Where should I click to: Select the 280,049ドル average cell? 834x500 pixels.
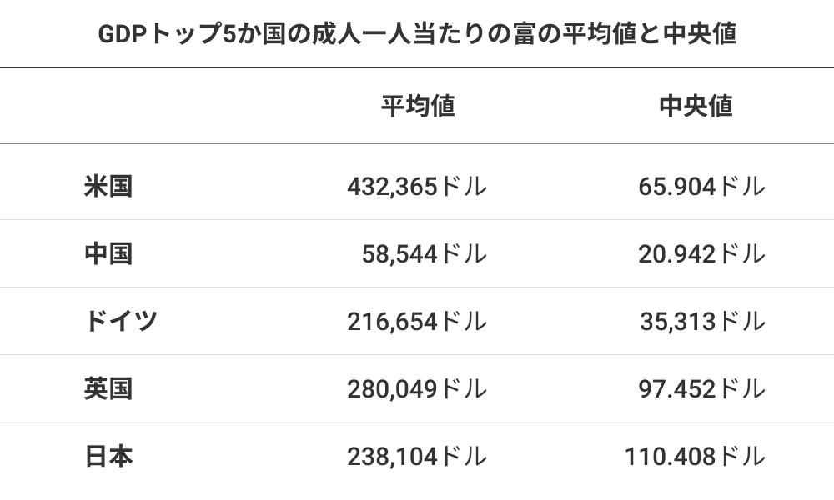point(417,388)
